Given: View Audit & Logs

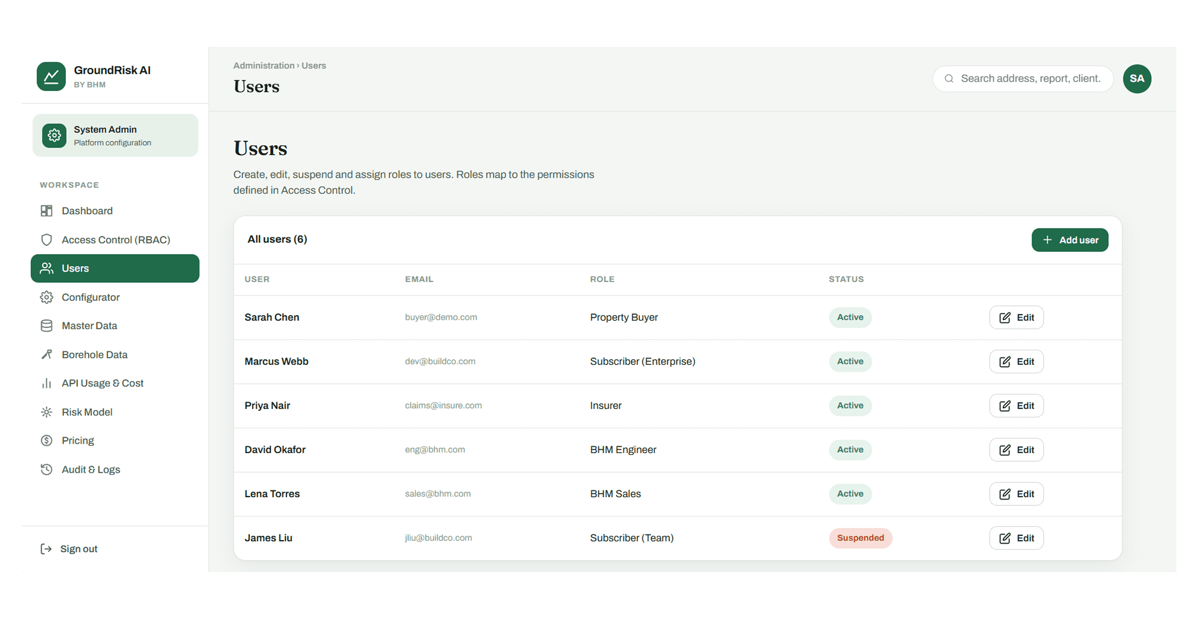Looking at the screenshot, I should pos(115,469).
